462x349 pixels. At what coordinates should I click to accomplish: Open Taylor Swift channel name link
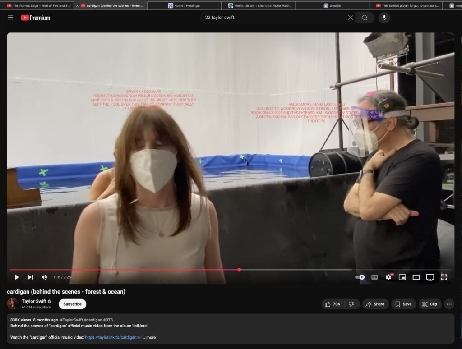[34, 301]
